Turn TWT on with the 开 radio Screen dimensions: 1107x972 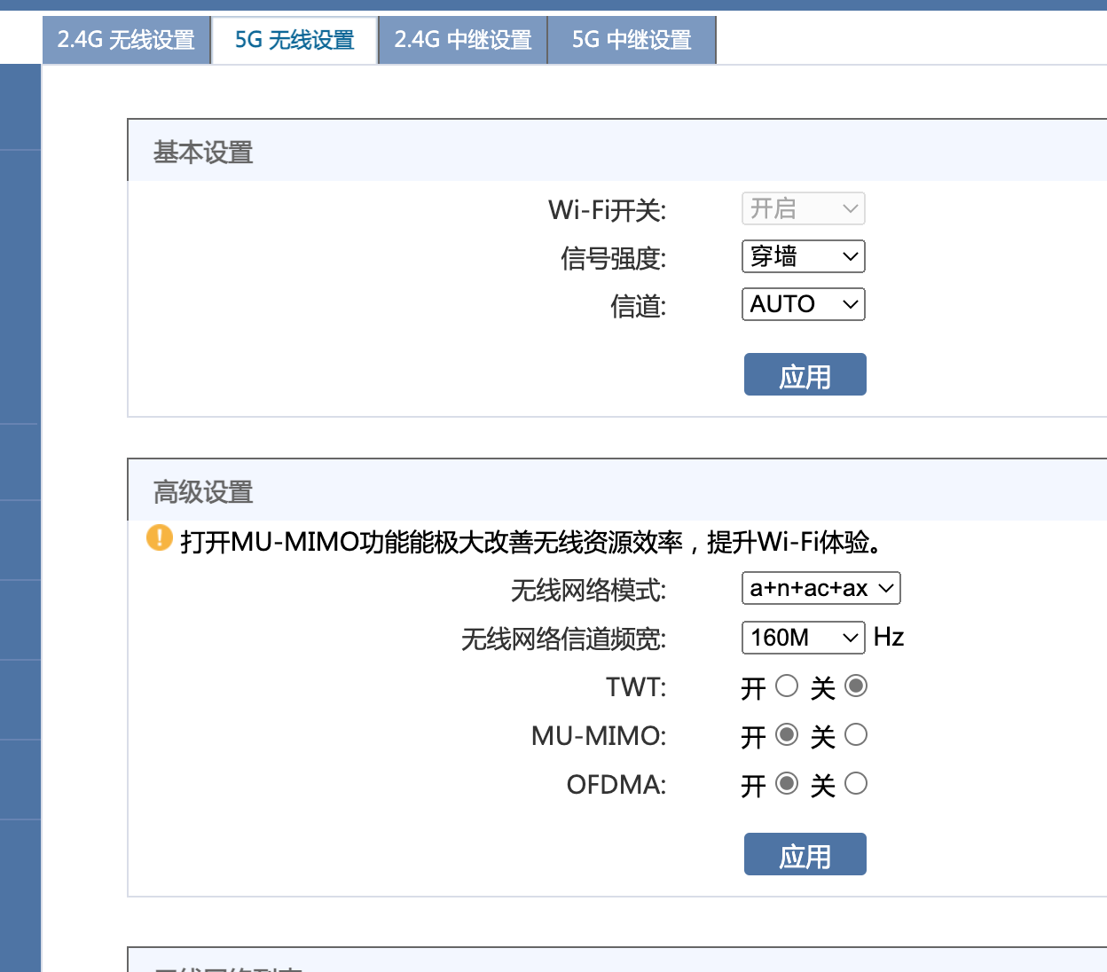[x=787, y=686]
